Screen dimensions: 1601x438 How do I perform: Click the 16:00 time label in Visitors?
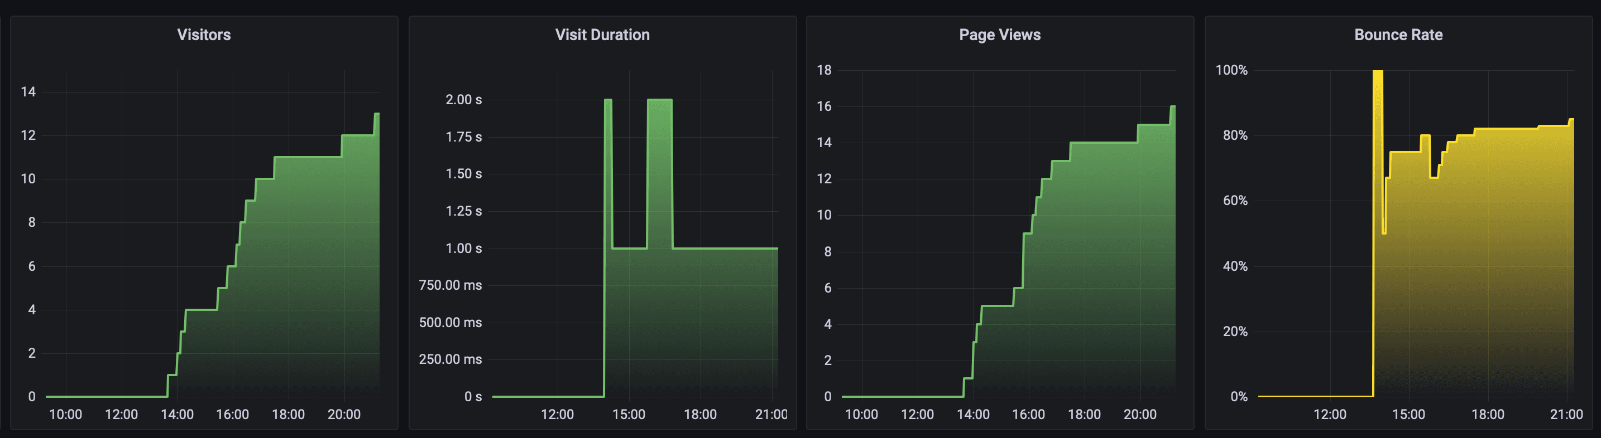pos(232,415)
